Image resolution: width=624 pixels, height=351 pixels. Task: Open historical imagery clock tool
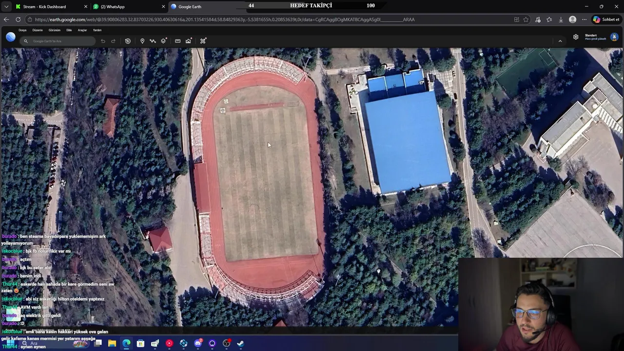coord(128,41)
